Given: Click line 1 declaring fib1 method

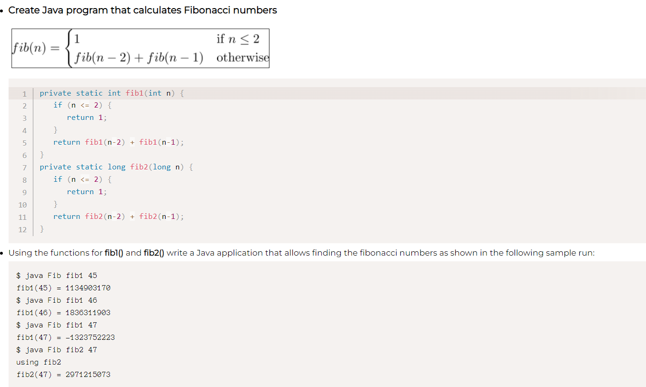Looking at the screenshot, I should pos(111,93).
